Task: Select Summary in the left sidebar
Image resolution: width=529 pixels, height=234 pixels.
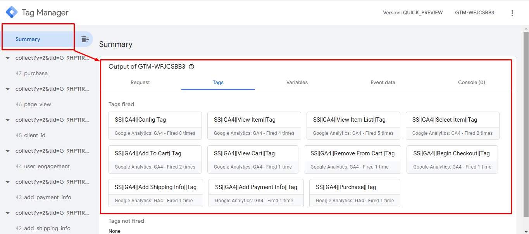Action: point(28,39)
